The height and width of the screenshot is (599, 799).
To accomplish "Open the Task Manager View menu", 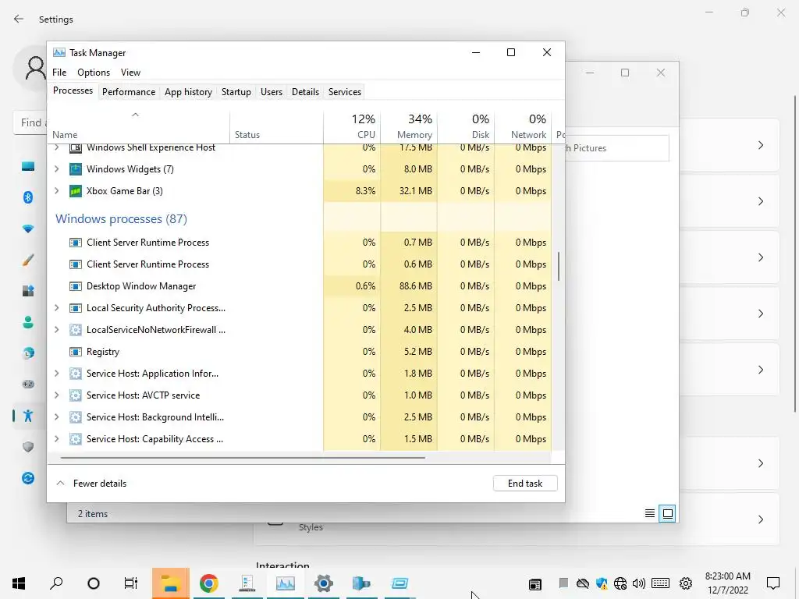I will pos(130,73).
